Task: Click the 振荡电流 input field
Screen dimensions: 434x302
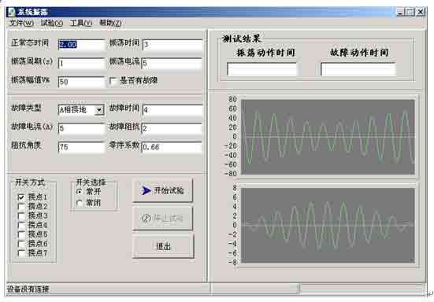Action: pos(172,63)
